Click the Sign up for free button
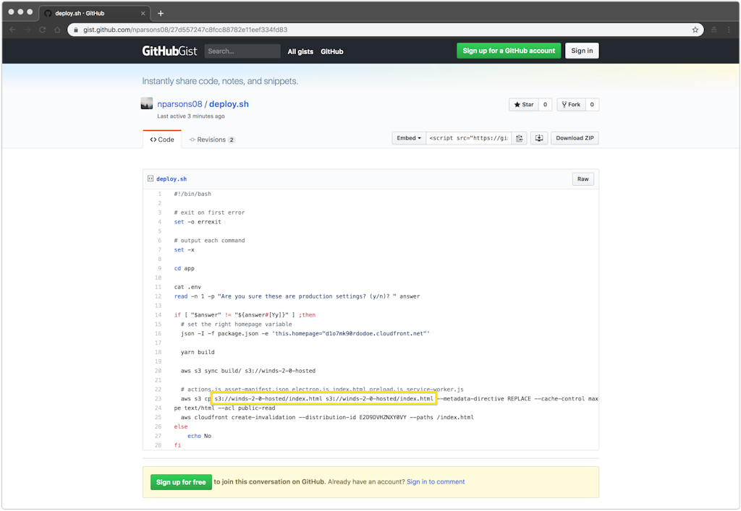The height and width of the screenshot is (511, 741). coord(181,482)
